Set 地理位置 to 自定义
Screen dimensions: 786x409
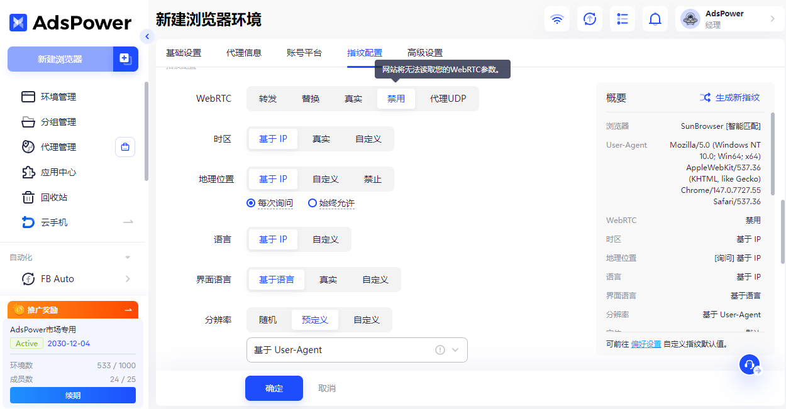(x=326, y=179)
